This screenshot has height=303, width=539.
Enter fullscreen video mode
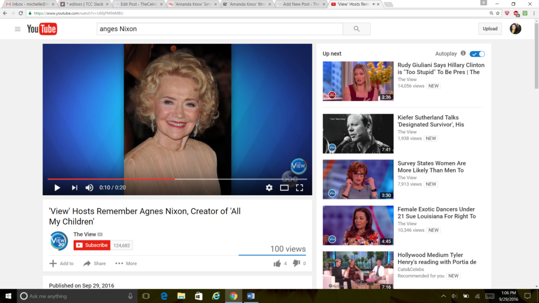(300, 188)
